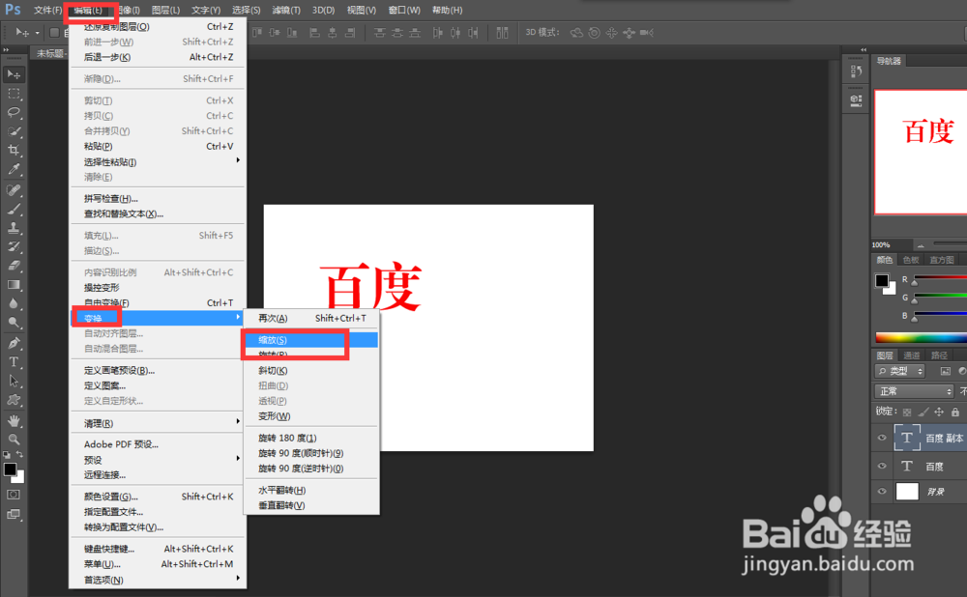Image resolution: width=967 pixels, height=597 pixels.
Task: Select the Rectangular Marquee tool
Action: 14,94
